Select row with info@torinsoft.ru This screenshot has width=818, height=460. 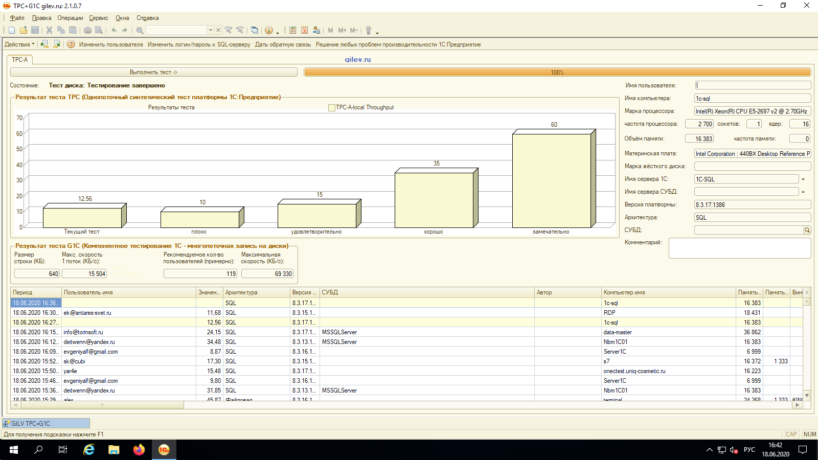pyautogui.click(x=406, y=332)
